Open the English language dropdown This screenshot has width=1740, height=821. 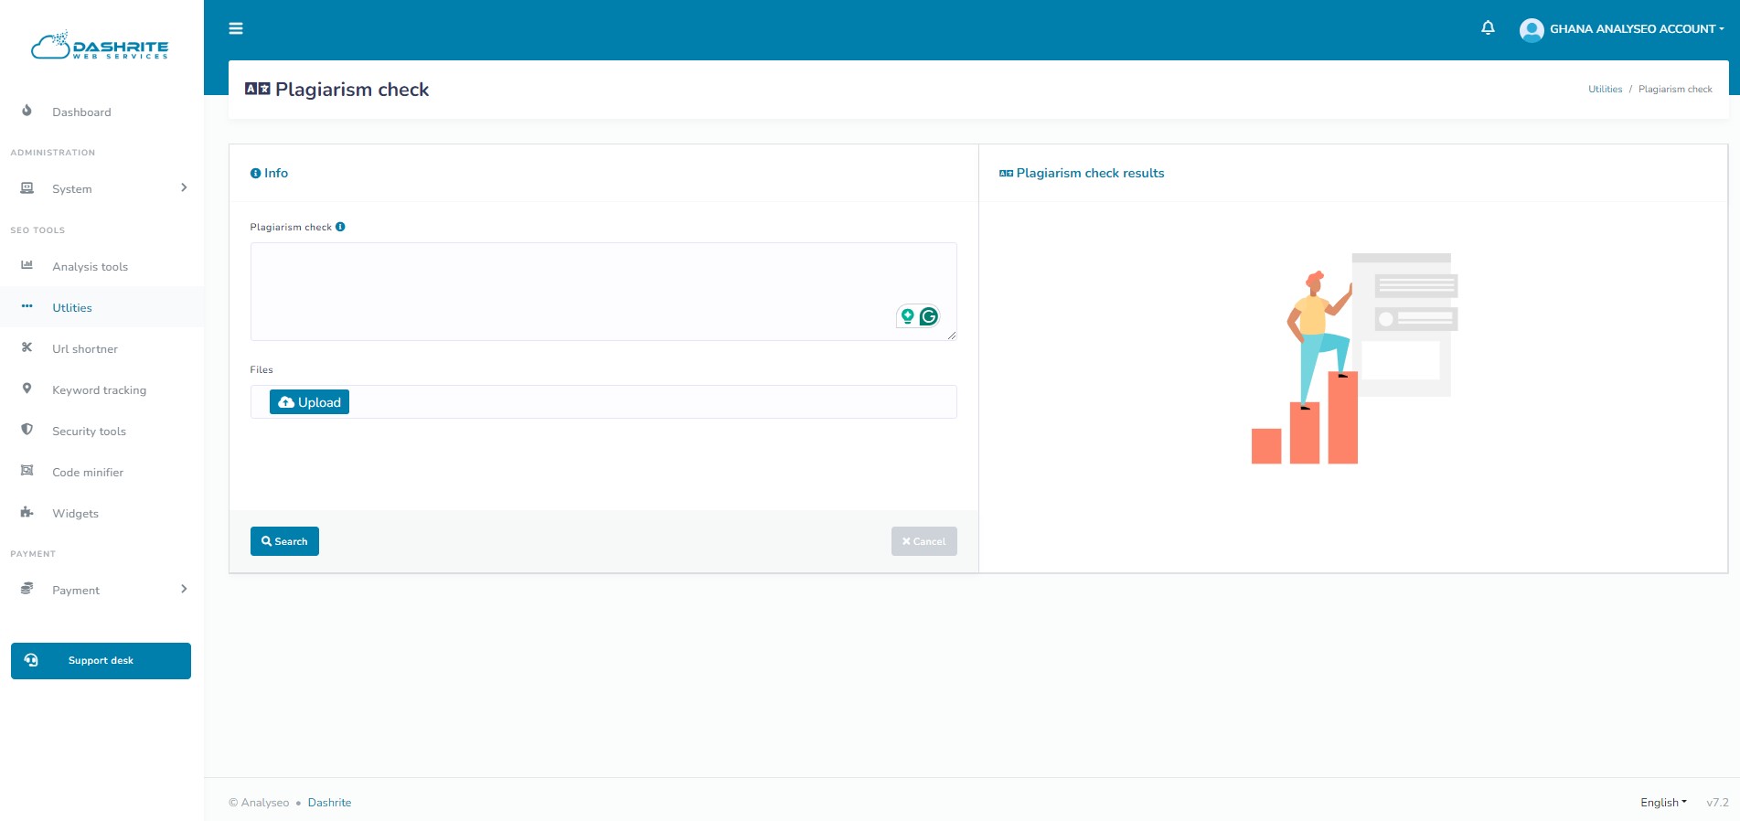tap(1663, 803)
